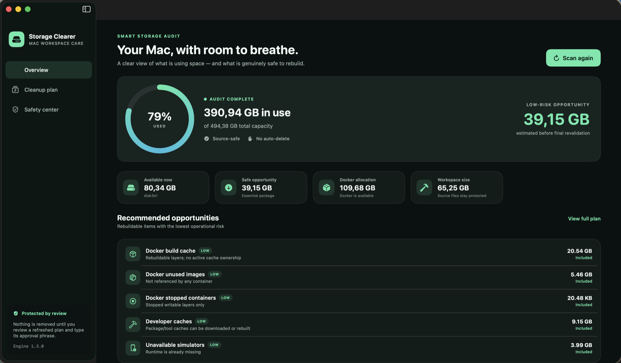Click the Docker allocation cube icon
This screenshot has width=621, height=363.
[326, 188]
